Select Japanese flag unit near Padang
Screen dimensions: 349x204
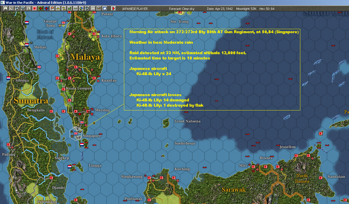8,145
